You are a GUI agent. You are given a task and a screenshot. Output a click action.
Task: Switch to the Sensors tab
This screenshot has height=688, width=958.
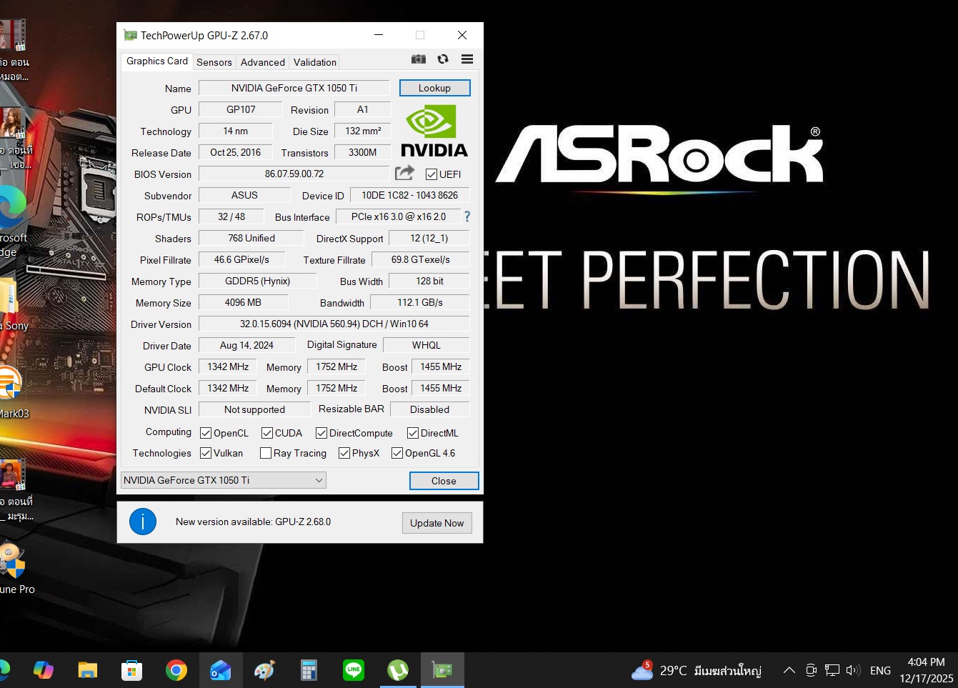[x=214, y=62]
